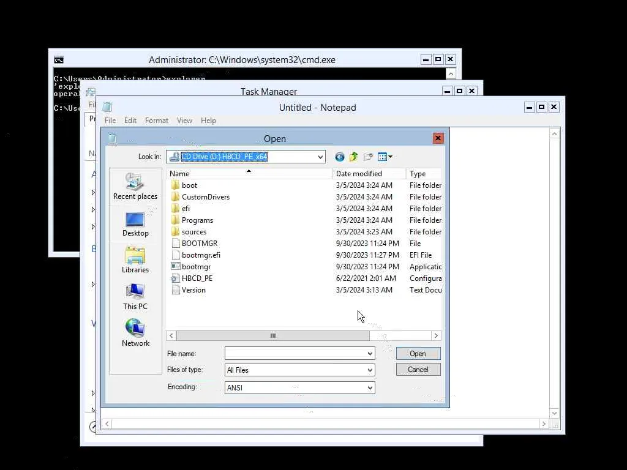Open the Notepad View menu

coord(184,121)
